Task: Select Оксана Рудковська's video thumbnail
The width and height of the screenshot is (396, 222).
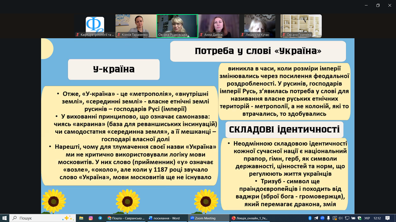Action: pyautogui.click(x=177, y=26)
